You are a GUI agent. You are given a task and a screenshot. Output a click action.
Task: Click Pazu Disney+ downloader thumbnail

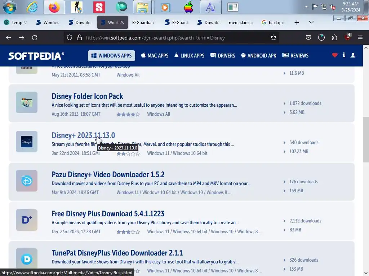(x=27, y=181)
